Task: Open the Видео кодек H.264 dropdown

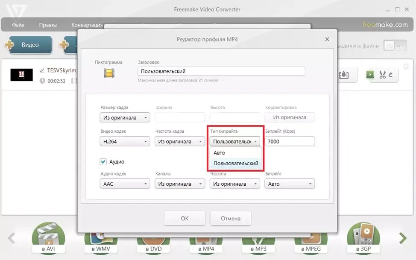Action: [125, 141]
